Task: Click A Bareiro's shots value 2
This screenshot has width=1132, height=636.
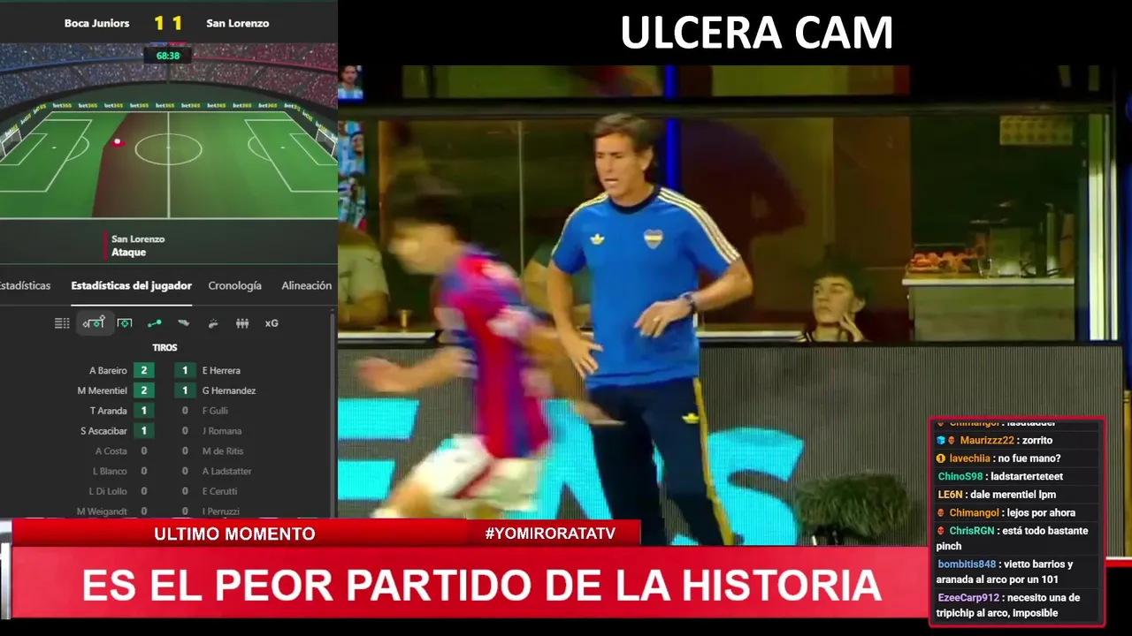Action: pyautogui.click(x=143, y=370)
